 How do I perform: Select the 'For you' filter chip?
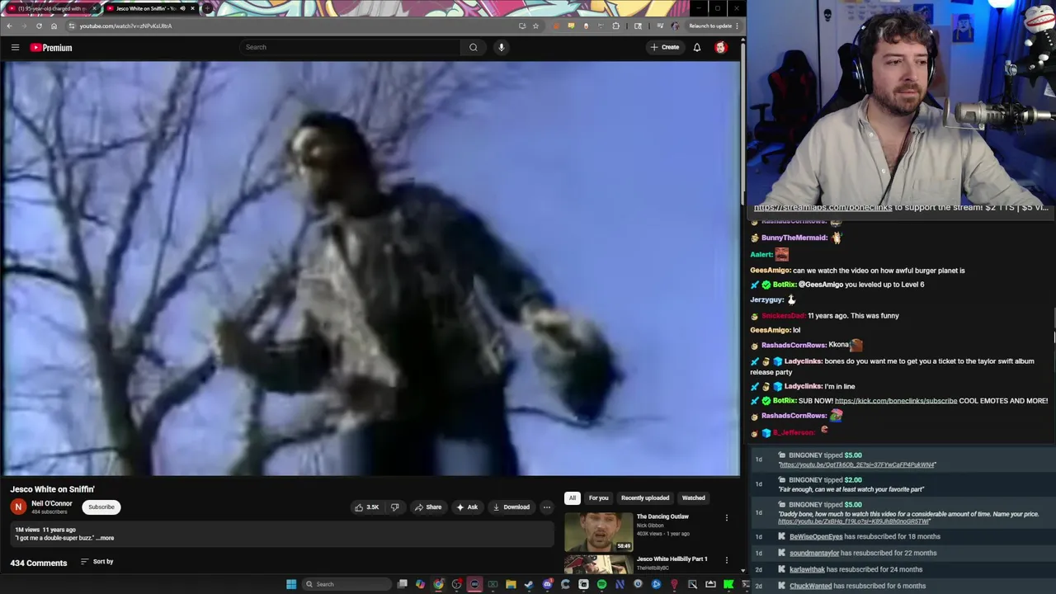tap(599, 497)
